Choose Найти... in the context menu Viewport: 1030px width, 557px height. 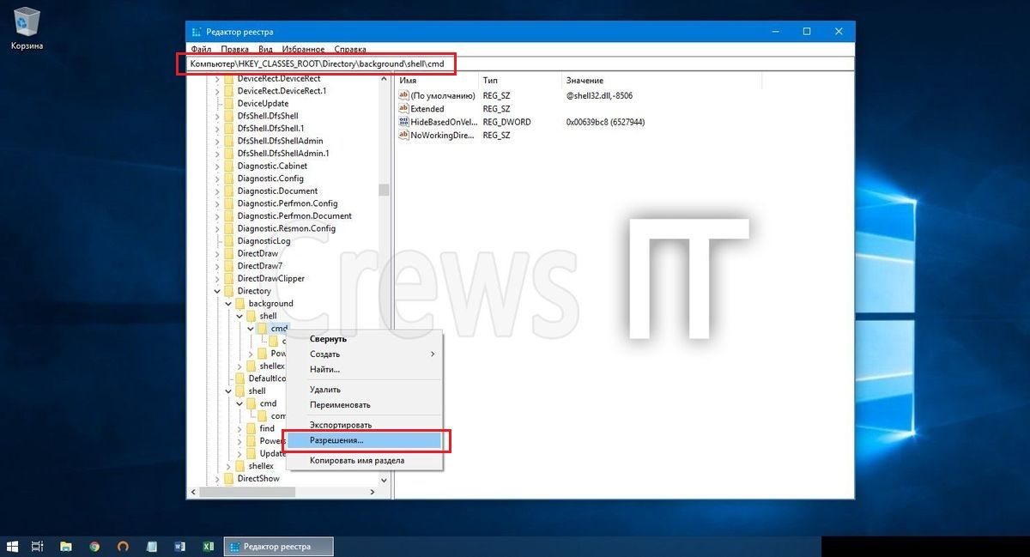(364, 369)
